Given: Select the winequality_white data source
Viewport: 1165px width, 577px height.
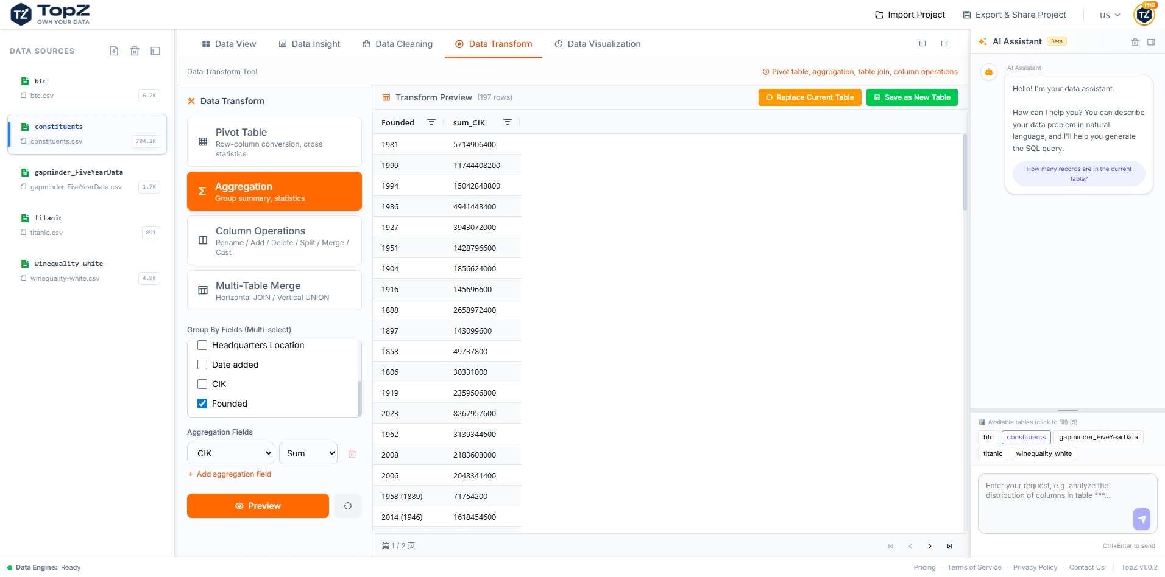Looking at the screenshot, I should (x=87, y=271).
